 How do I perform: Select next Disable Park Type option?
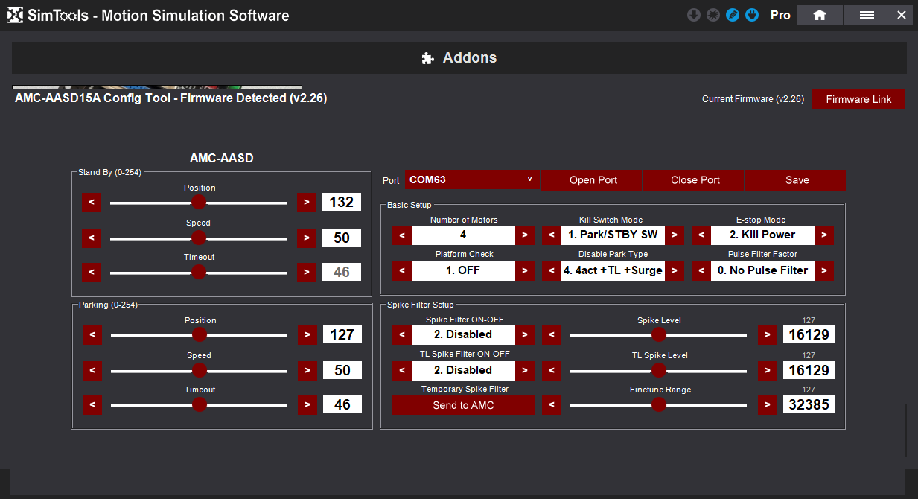point(675,271)
